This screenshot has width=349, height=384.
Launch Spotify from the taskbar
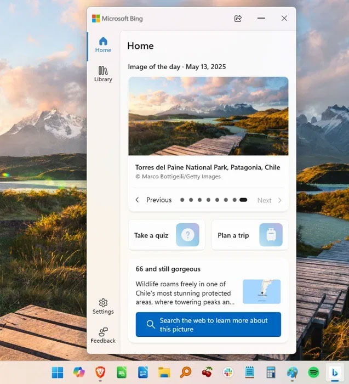tap(313, 372)
